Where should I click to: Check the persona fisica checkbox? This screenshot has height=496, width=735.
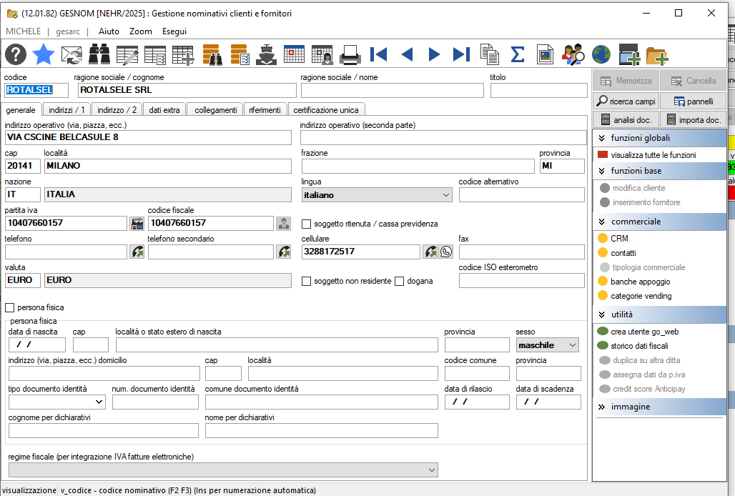click(9, 308)
